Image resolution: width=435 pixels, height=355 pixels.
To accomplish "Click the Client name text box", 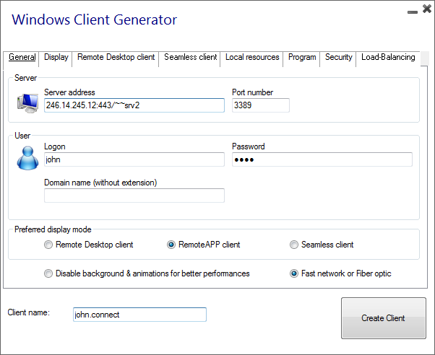I will click(139, 315).
